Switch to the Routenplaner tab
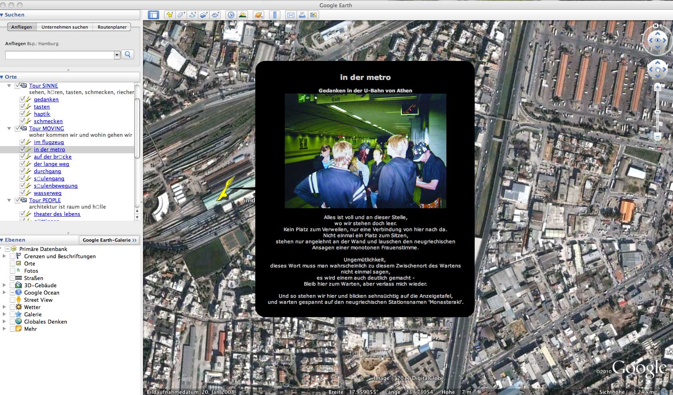This screenshot has width=673, height=395. click(112, 27)
